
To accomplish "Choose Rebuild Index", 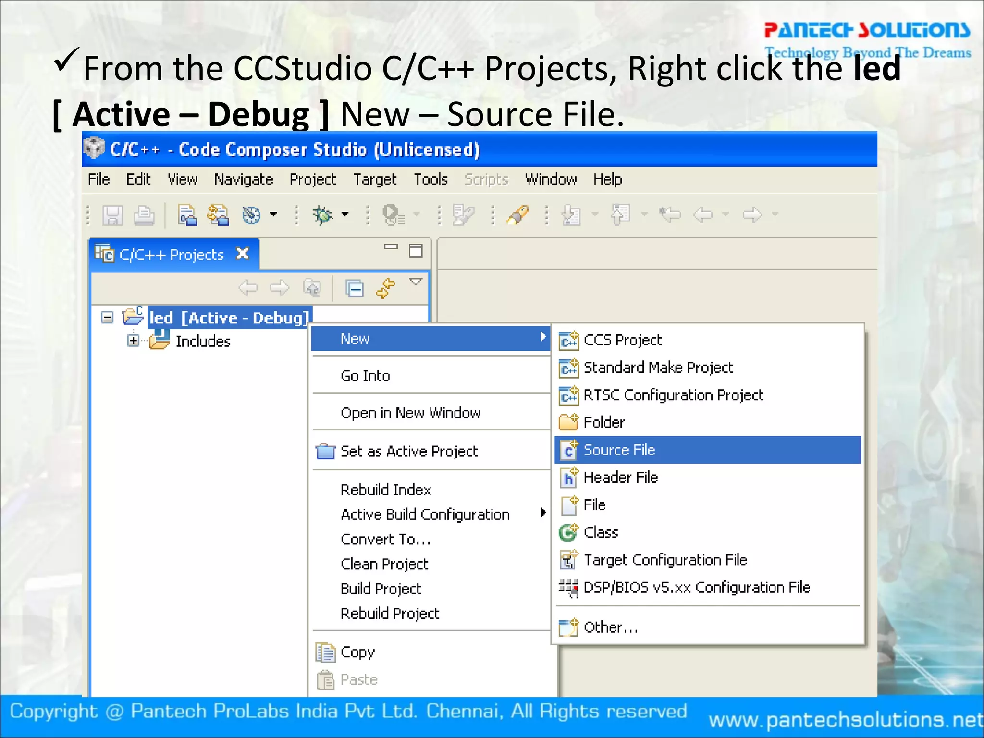I will (430, 490).
